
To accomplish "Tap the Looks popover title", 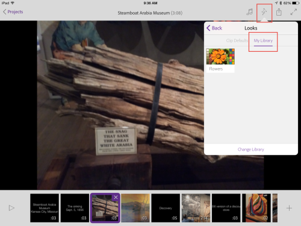I will pyautogui.click(x=251, y=28).
